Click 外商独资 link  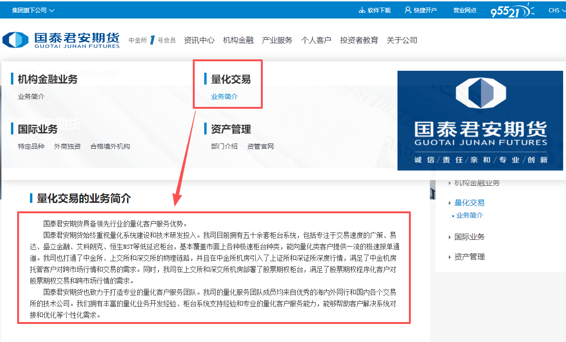(x=67, y=146)
